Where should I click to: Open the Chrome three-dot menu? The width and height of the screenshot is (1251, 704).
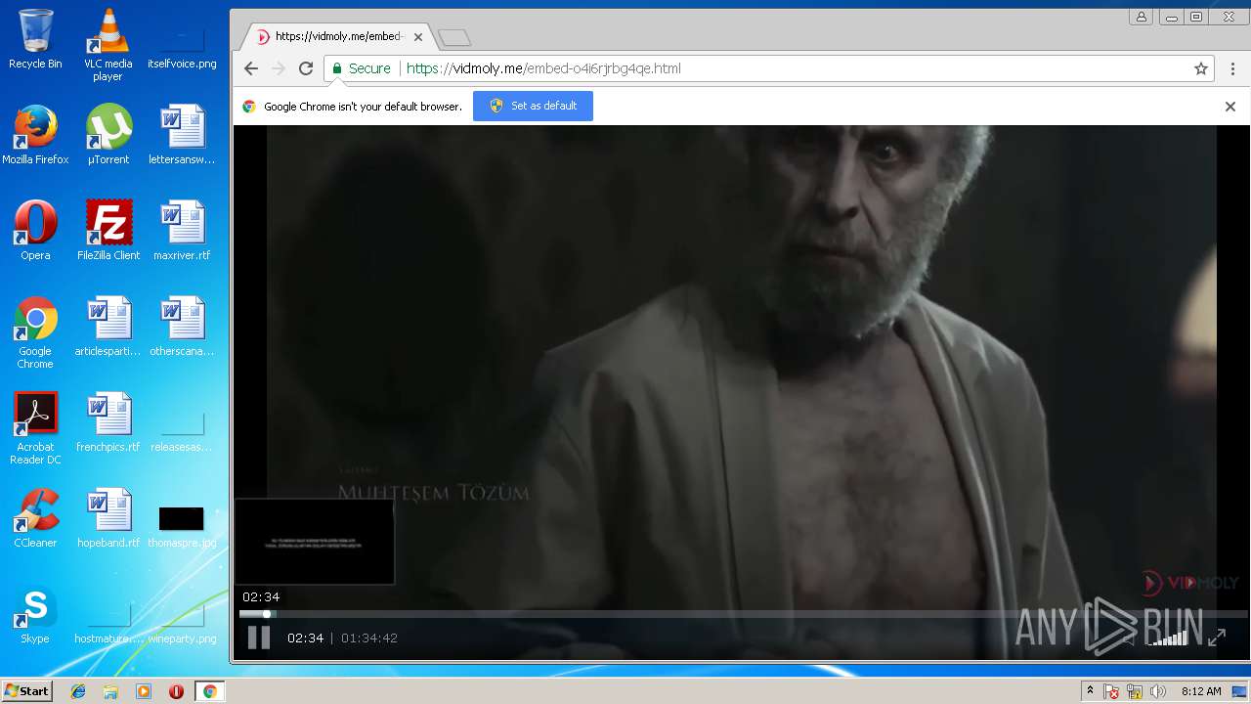pyautogui.click(x=1232, y=68)
